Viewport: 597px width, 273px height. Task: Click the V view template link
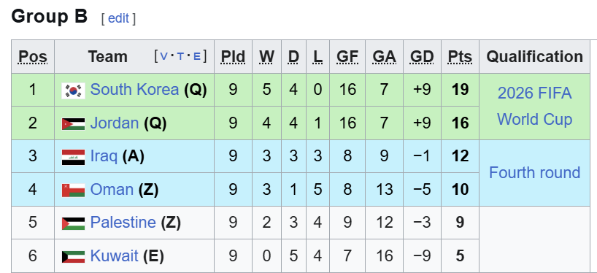[163, 57]
